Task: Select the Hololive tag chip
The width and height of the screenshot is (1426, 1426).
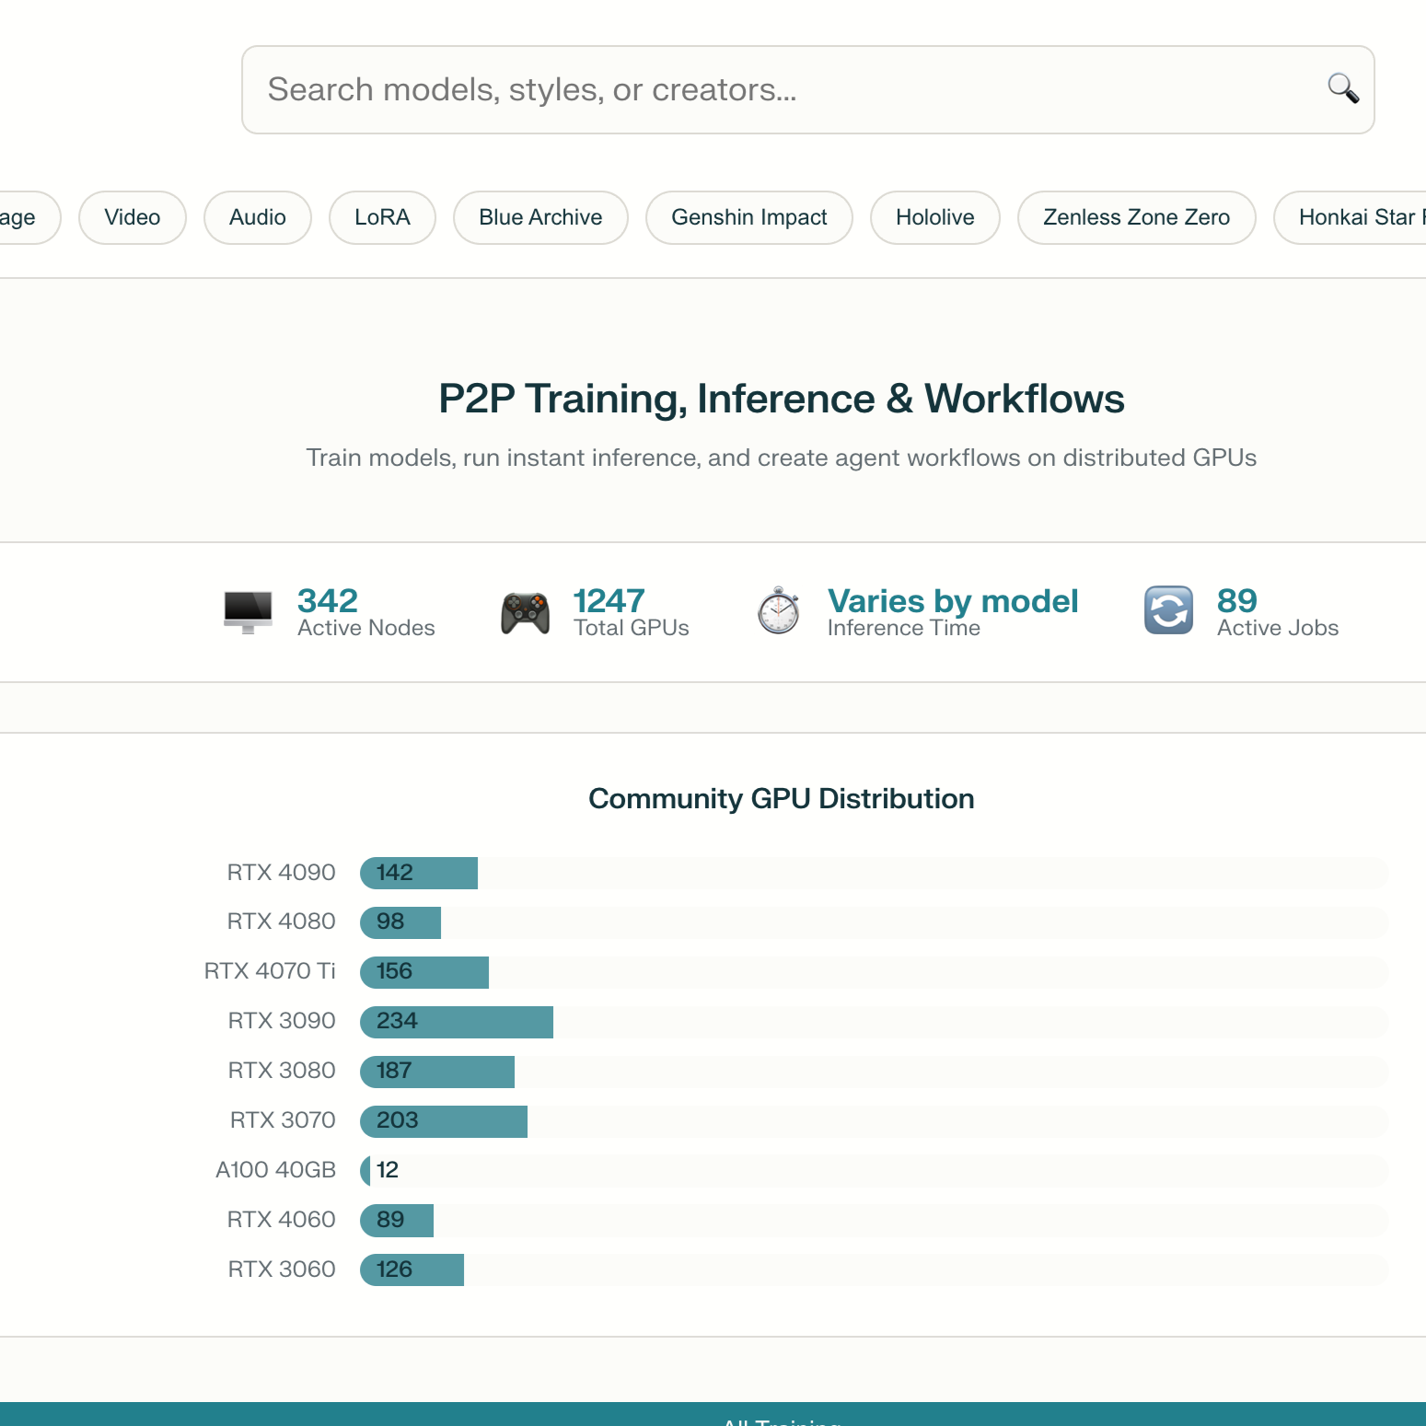Action: click(935, 217)
